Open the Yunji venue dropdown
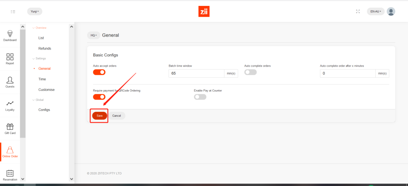 coord(35,12)
